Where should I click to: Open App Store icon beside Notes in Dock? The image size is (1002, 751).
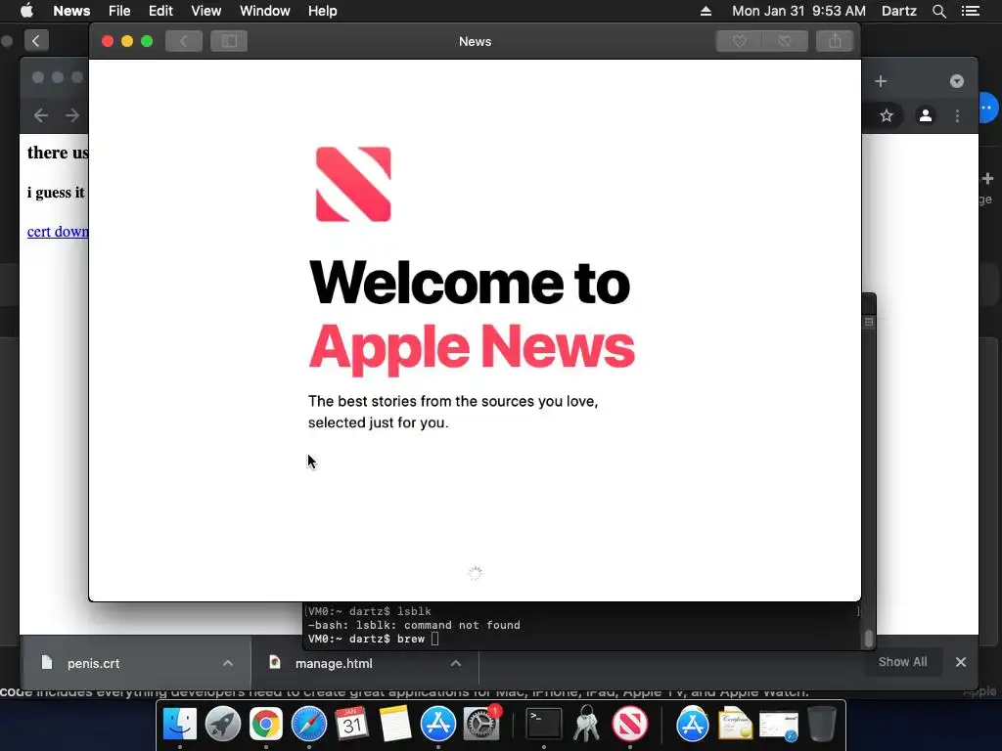click(437, 725)
